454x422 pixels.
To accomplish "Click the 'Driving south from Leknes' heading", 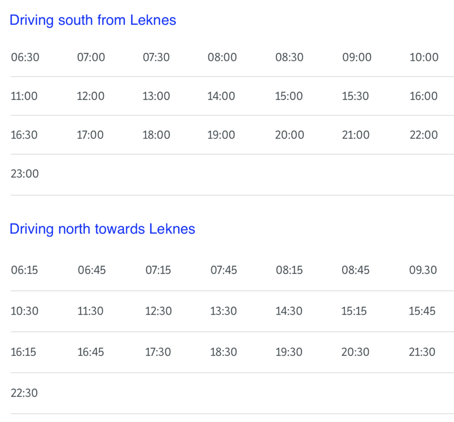I will (93, 20).
